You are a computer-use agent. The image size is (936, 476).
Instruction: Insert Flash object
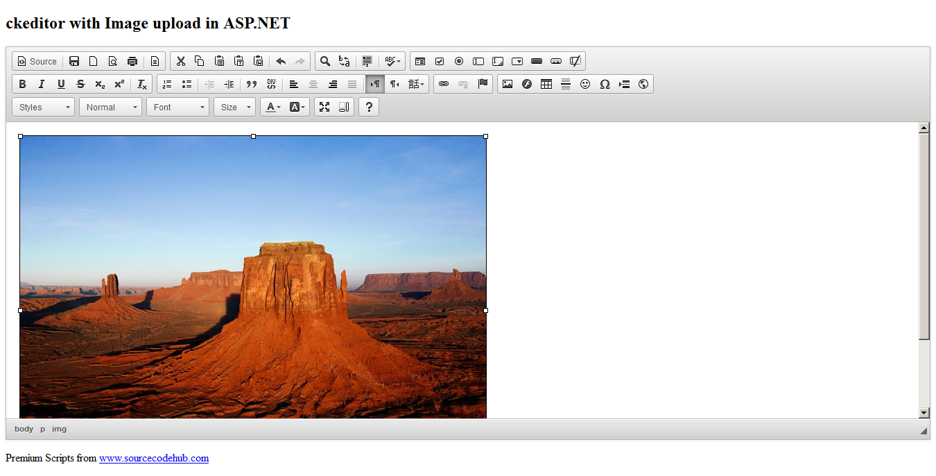point(527,84)
